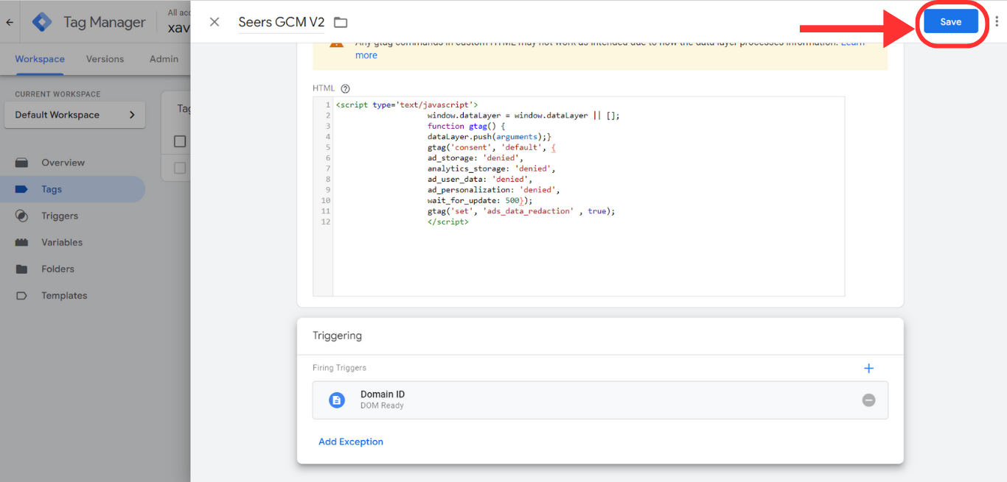Tick the first row checkbox in tags table

pyautogui.click(x=180, y=169)
